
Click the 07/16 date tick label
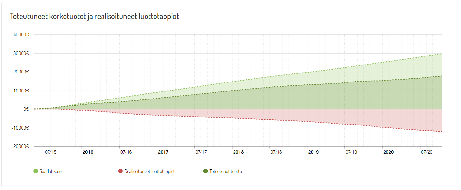pyautogui.click(x=126, y=152)
